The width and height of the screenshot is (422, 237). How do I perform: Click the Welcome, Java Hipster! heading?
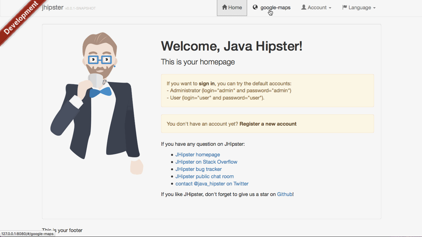(232, 46)
